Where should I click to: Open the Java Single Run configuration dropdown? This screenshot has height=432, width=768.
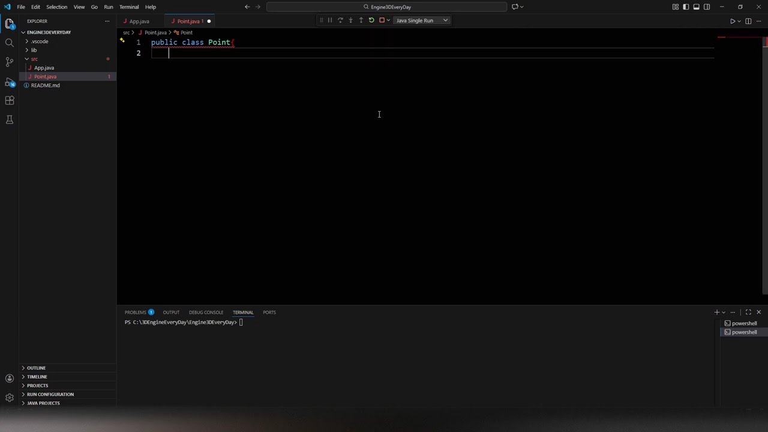point(421,20)
